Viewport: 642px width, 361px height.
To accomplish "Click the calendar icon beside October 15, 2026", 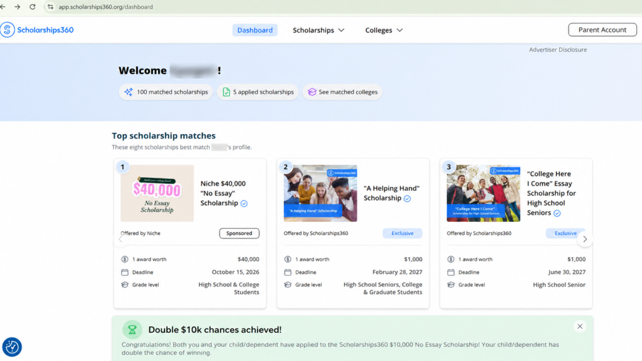I will point(125,272).
